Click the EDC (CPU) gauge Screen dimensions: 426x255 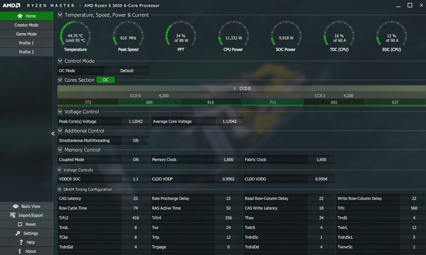392,37
